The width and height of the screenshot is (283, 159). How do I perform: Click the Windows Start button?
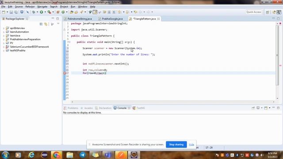(x=5, y=155)
